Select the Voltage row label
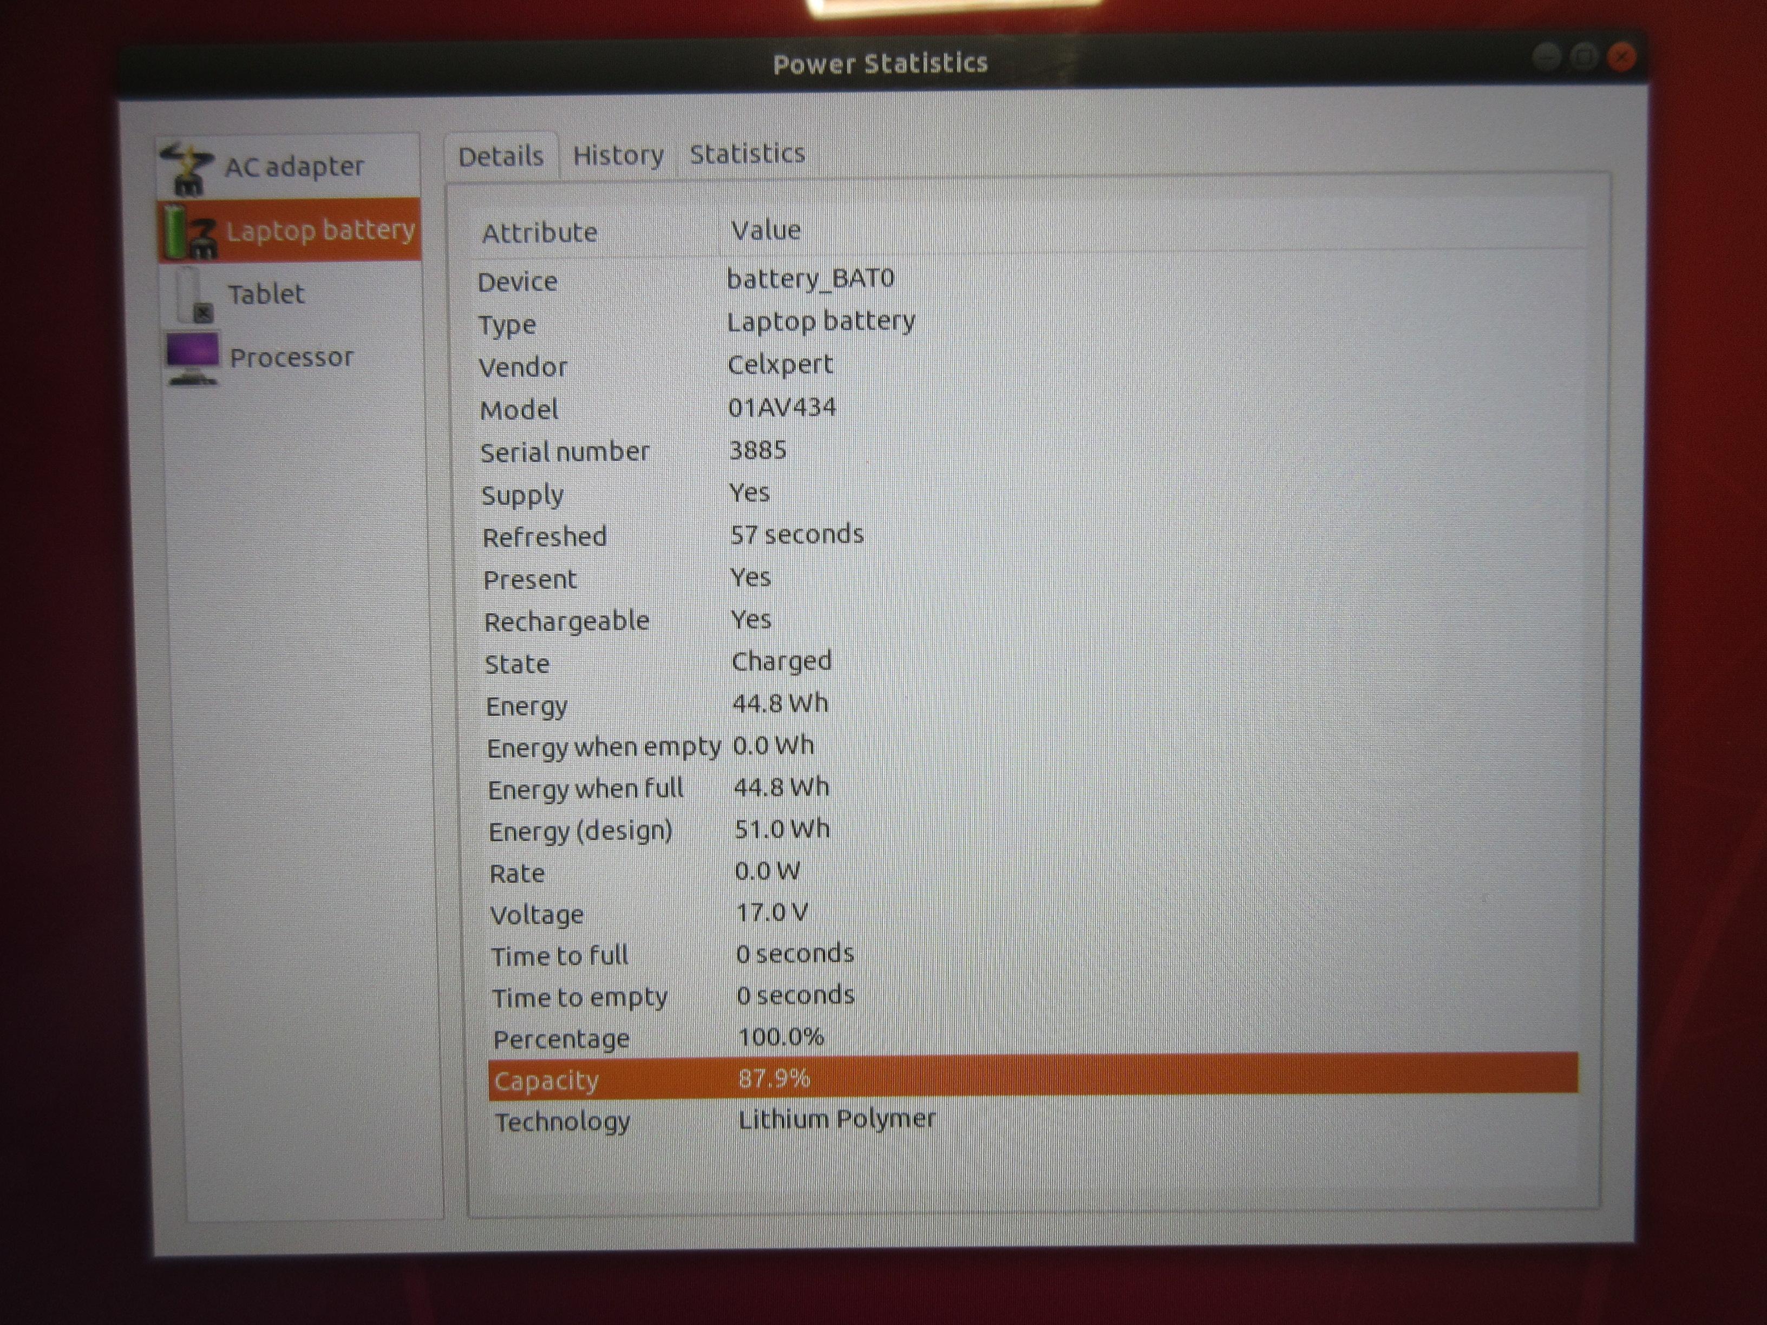This screenshot has width=1767, height=1325. pos(537,915)
